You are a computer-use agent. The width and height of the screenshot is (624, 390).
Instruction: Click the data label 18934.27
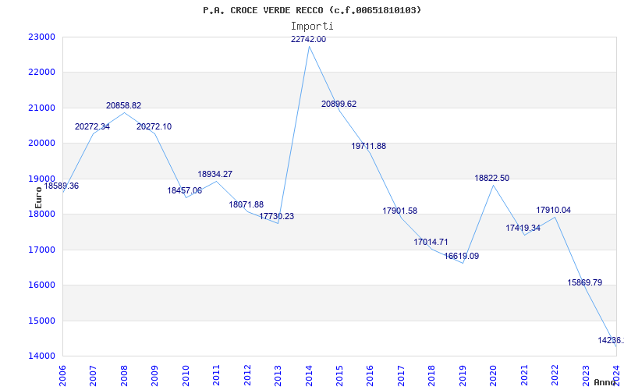pyautogui.click(x=215, y=174)
